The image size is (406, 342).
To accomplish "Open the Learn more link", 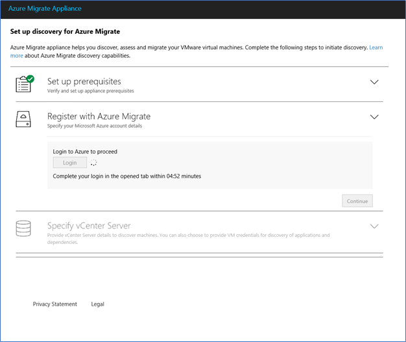I will pyautogui.click(x=376, y=47).
